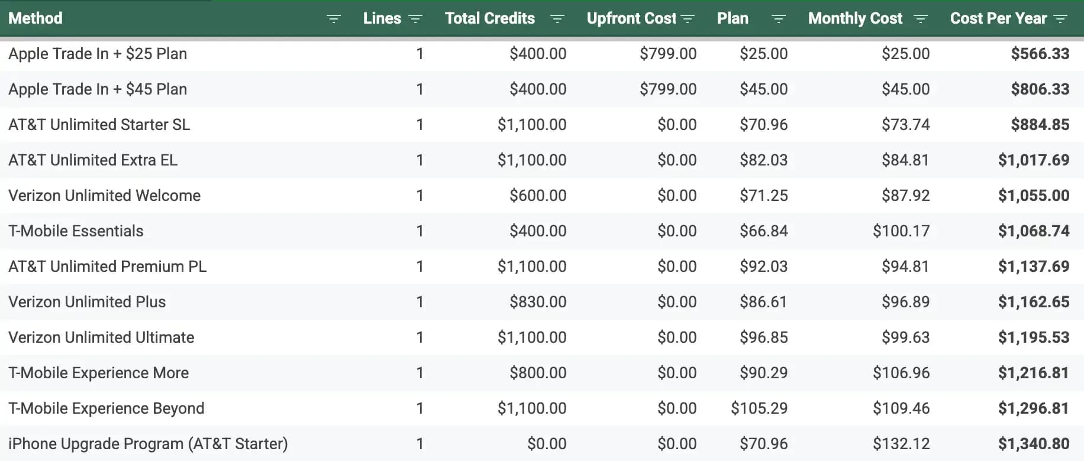The image size is (1084, 461).
Task: Open the filter for Upfront Cost
Action: click(688, 18)
